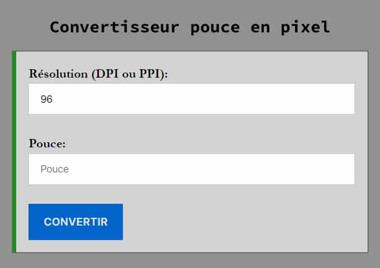This screenshot has width=380, height=268.
Task: Click the green bar on the form's left edge
Action: [x=15, y=152]
